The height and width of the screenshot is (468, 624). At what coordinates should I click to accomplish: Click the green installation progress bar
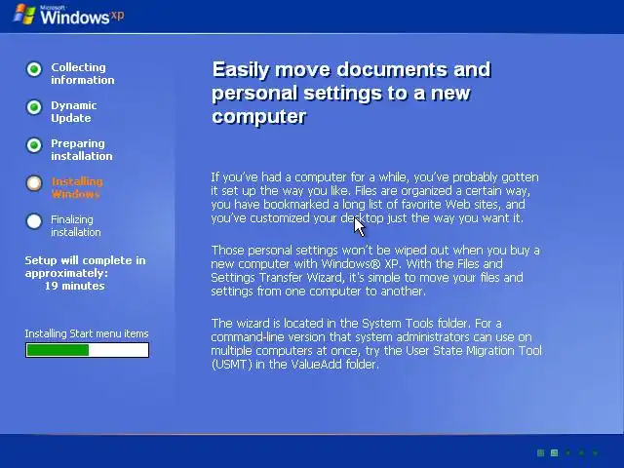(x=87, y=350)
